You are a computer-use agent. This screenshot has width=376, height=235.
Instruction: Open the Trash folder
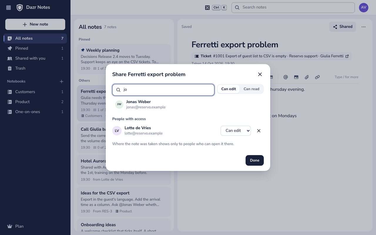coord(35,68)
